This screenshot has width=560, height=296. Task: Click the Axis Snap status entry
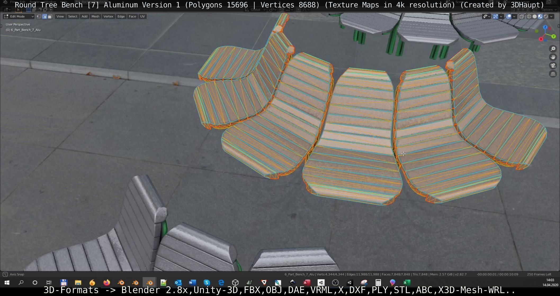pyautogui.click(x=14, y=274)
